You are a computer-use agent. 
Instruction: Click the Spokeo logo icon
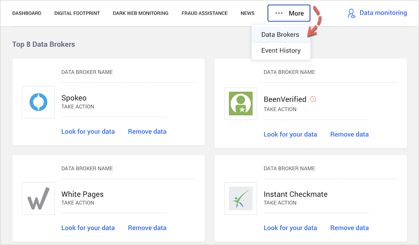click(38, 102)
